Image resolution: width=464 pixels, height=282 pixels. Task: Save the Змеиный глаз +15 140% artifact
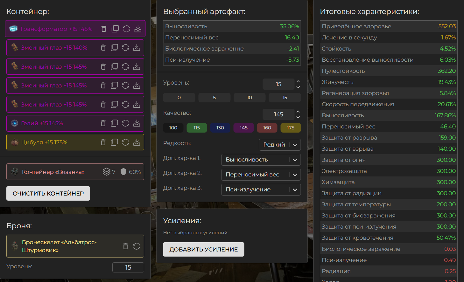click(137, 48)
